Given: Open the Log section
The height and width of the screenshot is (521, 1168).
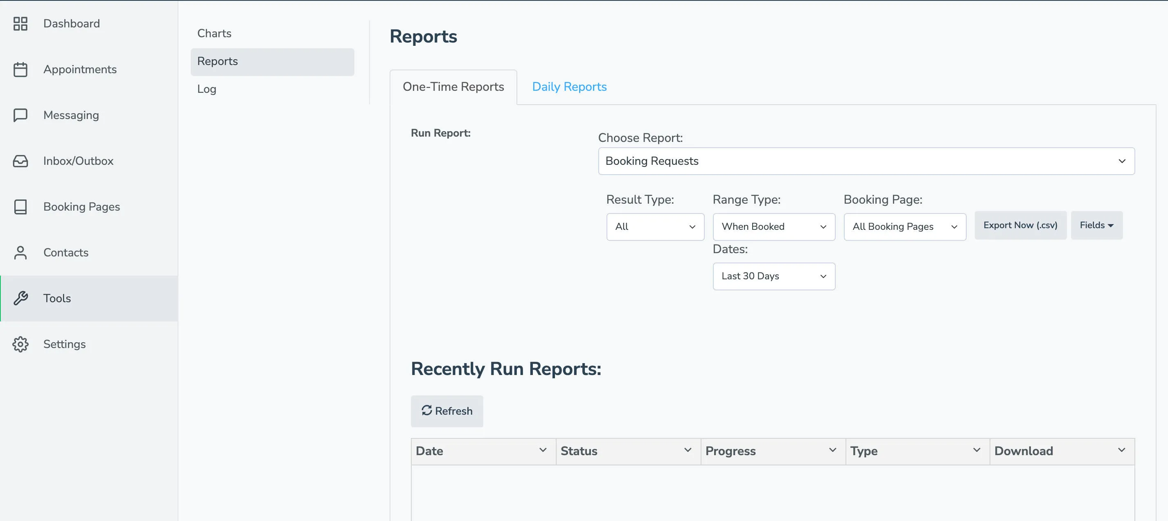Looking at the screenshot, I should tap(207, 89).
